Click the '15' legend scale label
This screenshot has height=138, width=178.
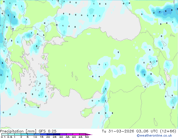coord(42,137)
